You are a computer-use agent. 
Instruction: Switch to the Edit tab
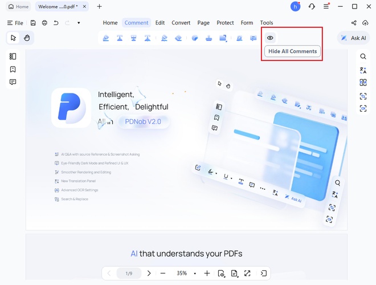[160, 23]
